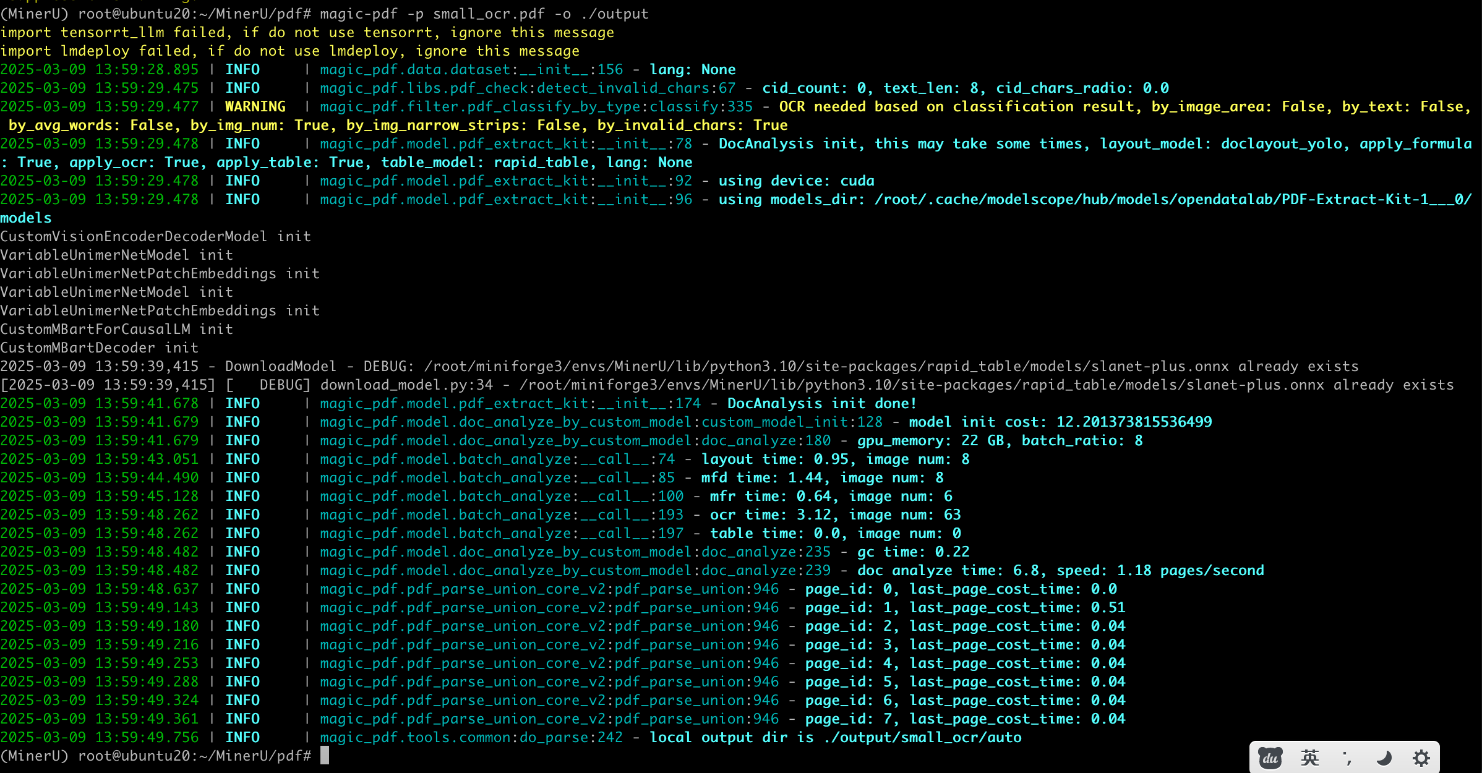
Task: Click the 'ocr time: 3.12' log entry
Action: pyautogui.click(x=770, y=515)
